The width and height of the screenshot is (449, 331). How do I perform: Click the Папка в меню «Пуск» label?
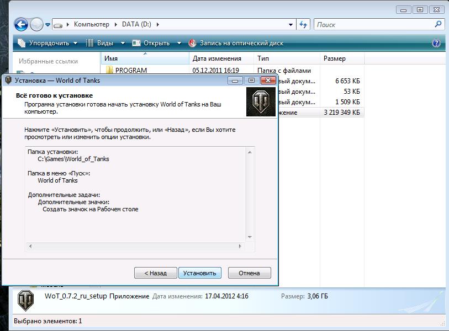pos(59,173)
